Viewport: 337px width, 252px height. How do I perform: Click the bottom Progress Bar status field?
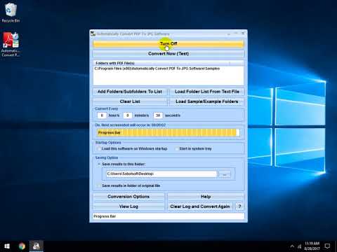pos(168,216)
